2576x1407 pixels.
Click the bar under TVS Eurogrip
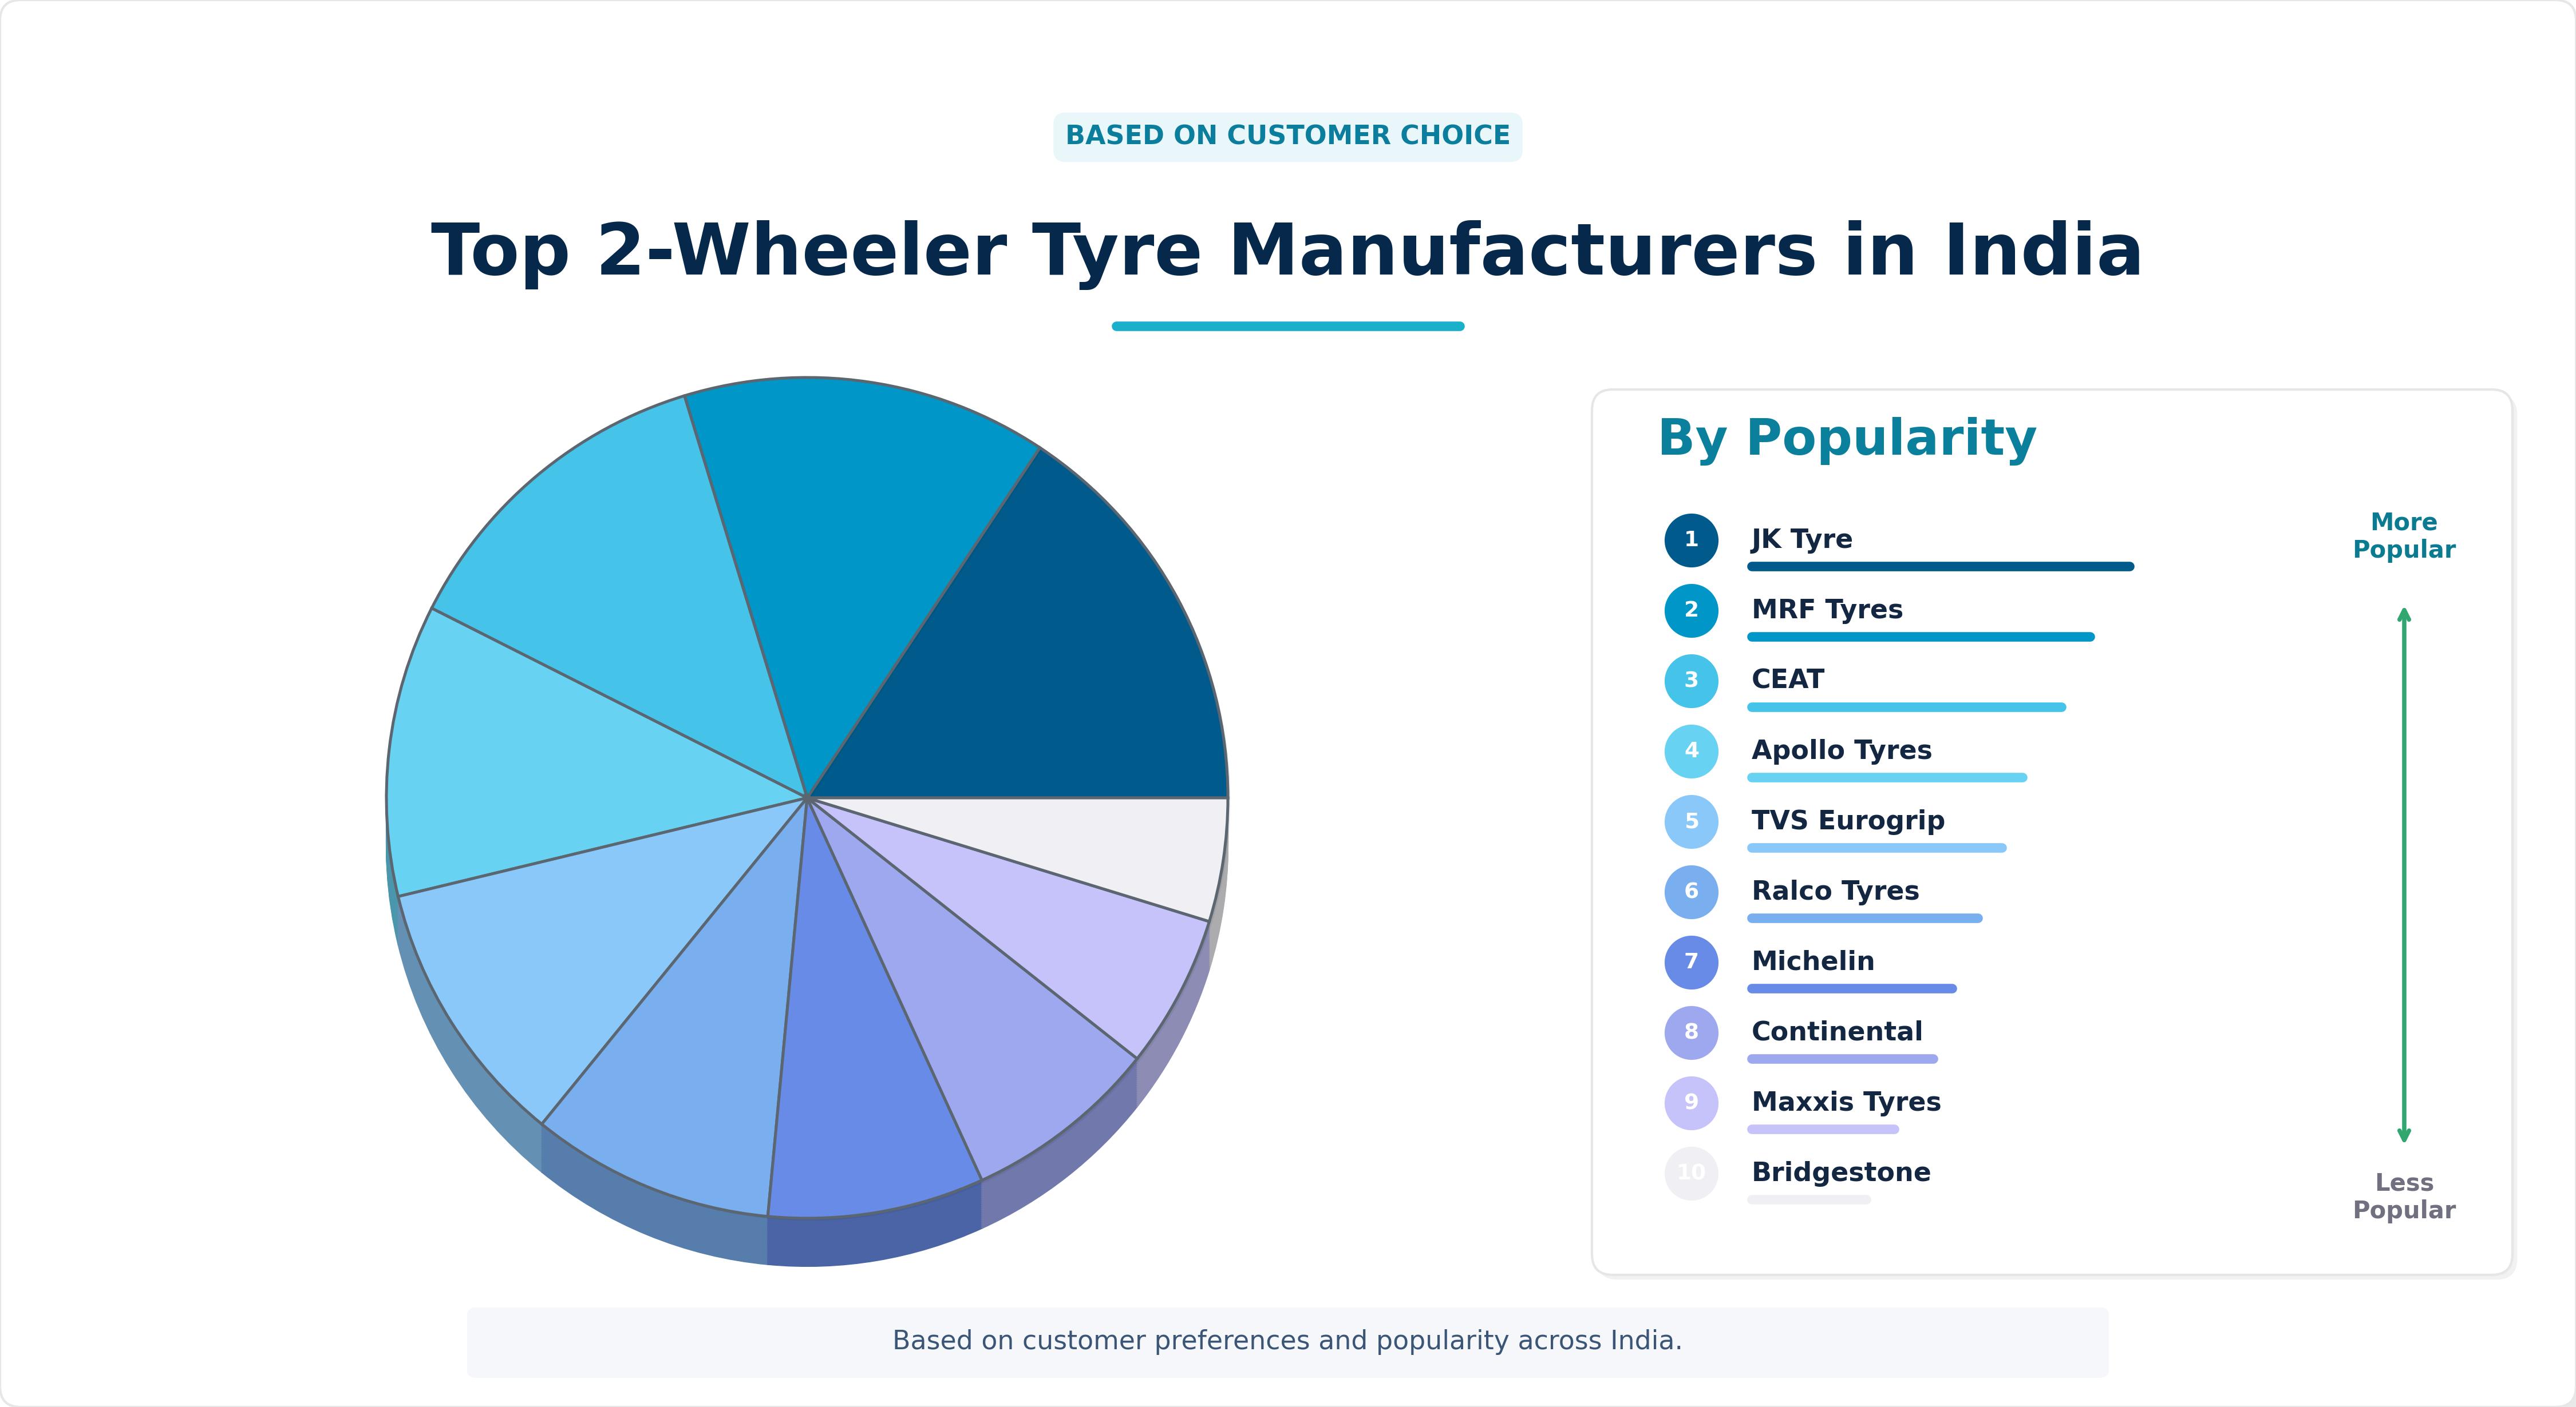(1876, 848)
